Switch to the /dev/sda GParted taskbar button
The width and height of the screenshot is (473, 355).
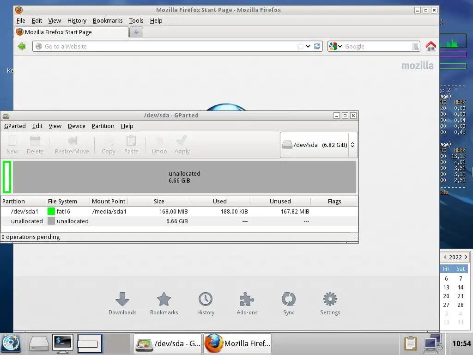pos(168,343)
